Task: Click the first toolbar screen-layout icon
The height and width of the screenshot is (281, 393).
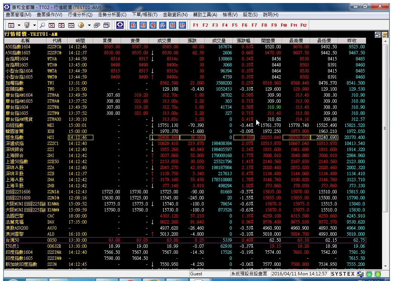Action: tap(11, 25)
